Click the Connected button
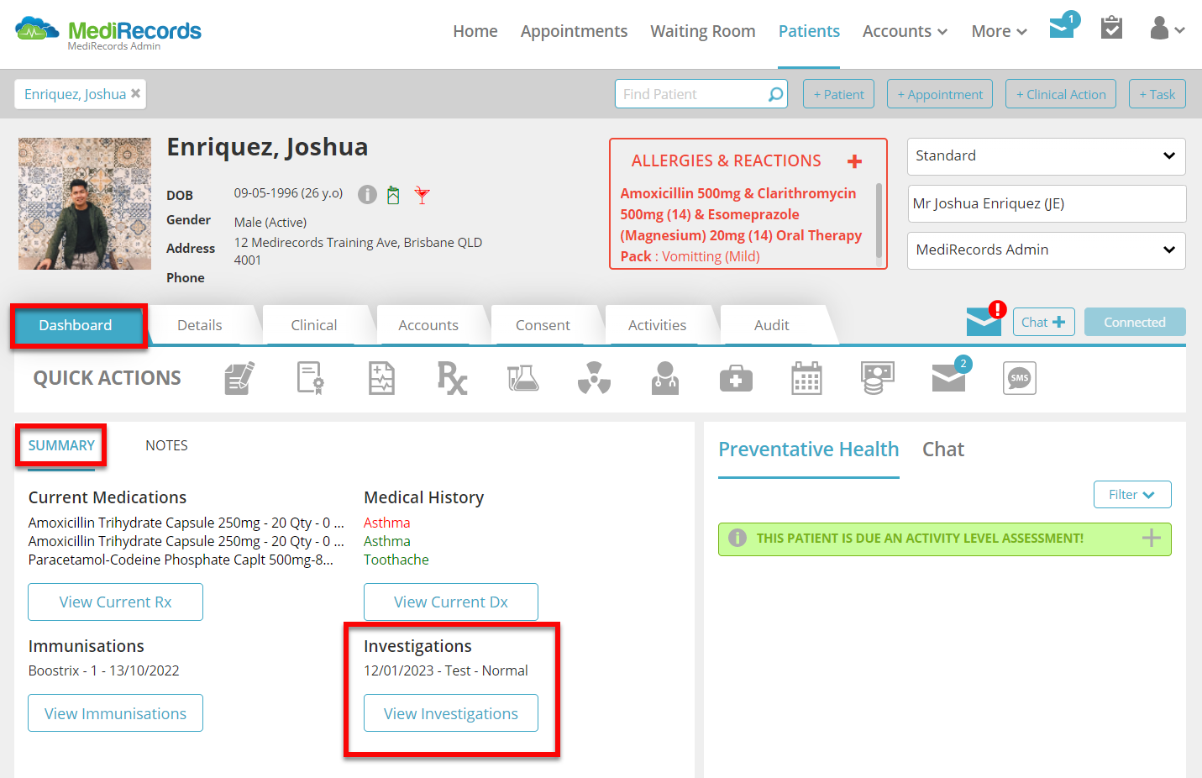This screenshot has width=1202, height=778. (x=1135, y=322)
